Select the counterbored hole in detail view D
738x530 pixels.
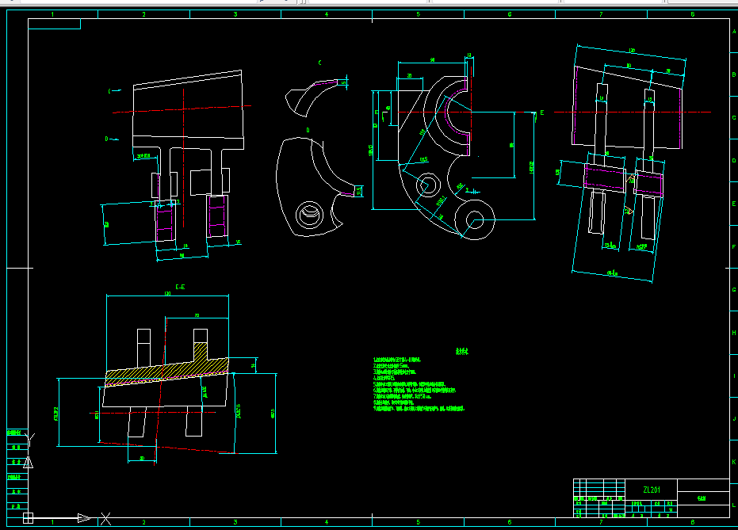310,215
